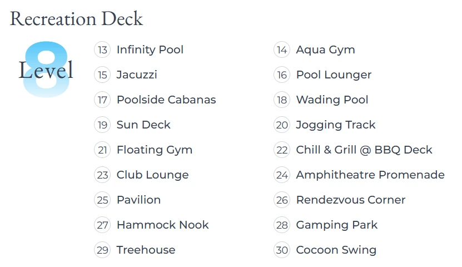Click the Jacuzzi list item
The width and height of the screenshot is (462, 267).
[x=137, y=75]
